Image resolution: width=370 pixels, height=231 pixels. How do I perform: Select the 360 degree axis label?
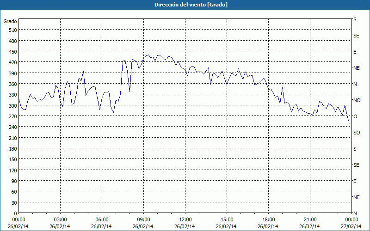[13, 84]
